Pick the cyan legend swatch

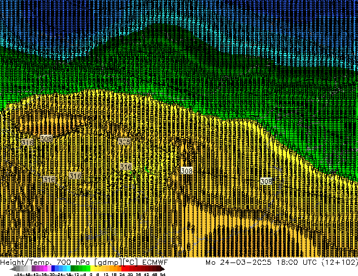pyautogui.click(x=68, y=268)
